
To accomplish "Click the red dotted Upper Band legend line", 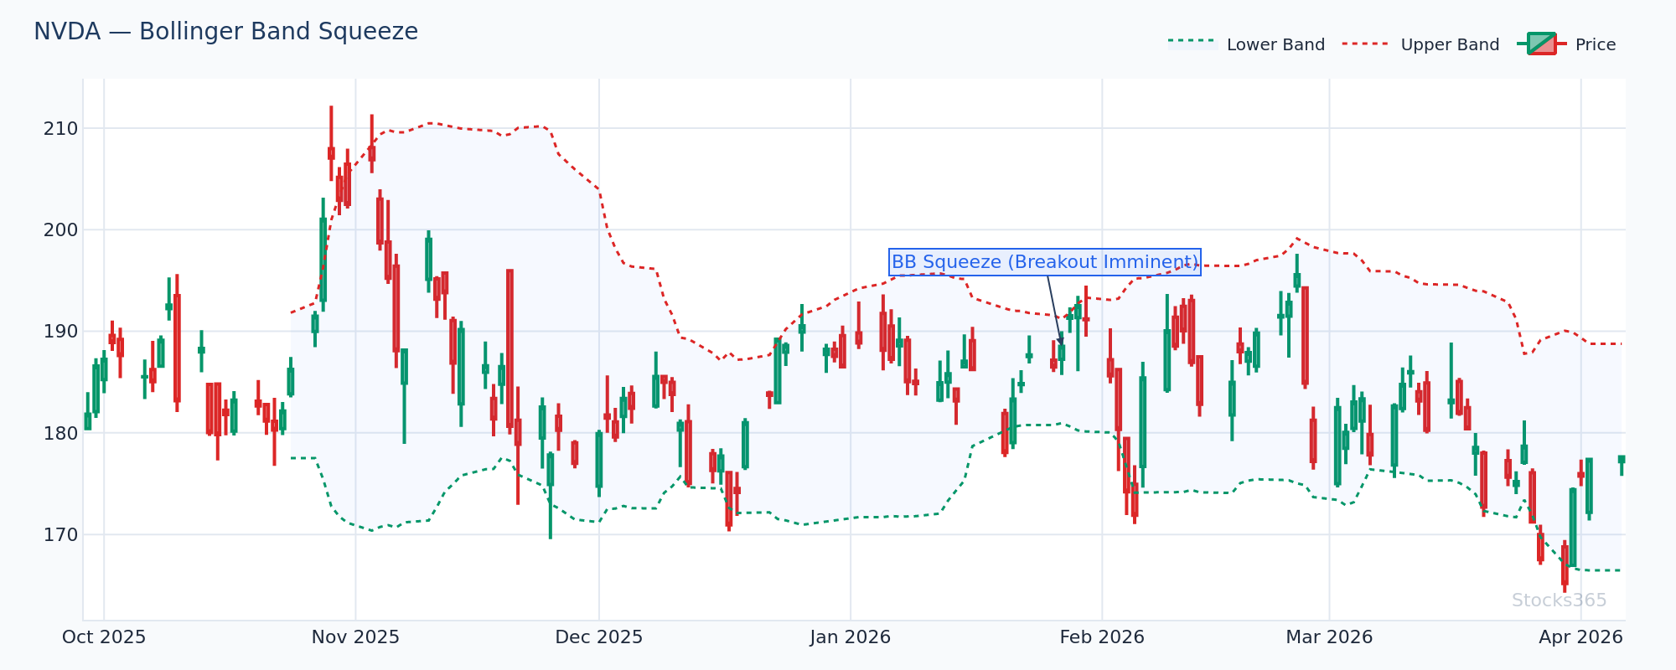I will tap(1367, 44).
